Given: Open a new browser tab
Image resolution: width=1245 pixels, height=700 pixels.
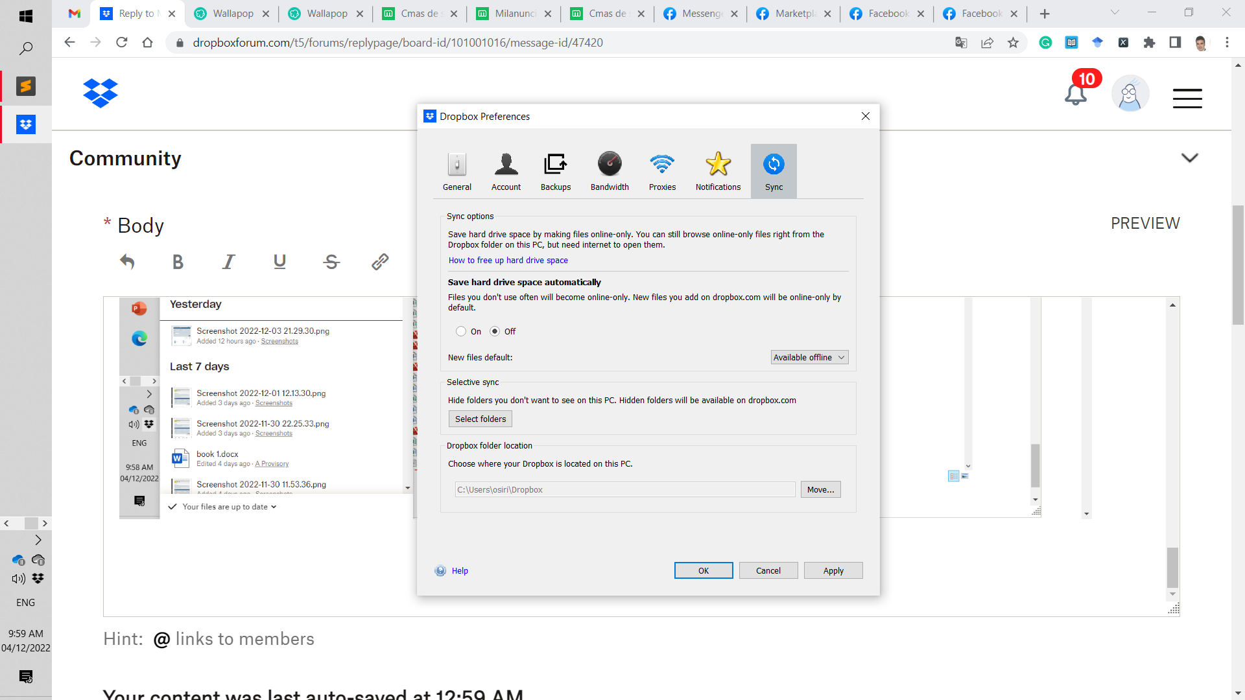Looking at the screenshot, I should (1044, 14).
